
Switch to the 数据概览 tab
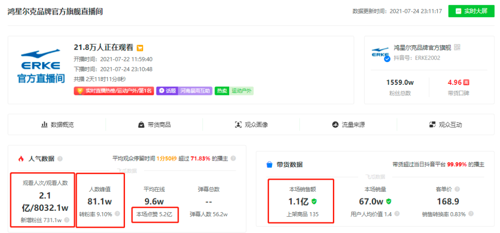pos(57,125)
